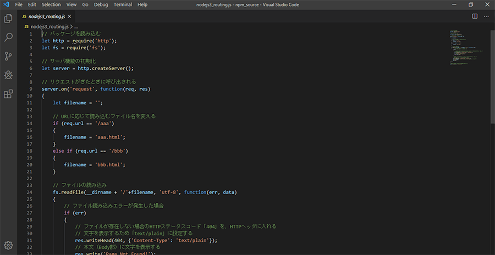This screenshot has width=495, height=255.
Task: Minimize the Visual Studio Code window
Action: coord(454,5)
